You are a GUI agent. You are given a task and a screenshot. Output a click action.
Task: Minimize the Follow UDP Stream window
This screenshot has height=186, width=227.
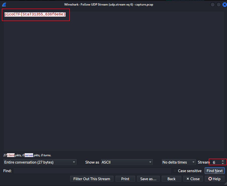pos(213,4)
